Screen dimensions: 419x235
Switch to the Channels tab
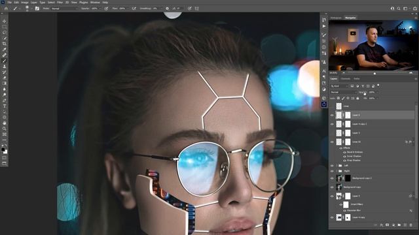pyautogui.click(x=345, y=79)
